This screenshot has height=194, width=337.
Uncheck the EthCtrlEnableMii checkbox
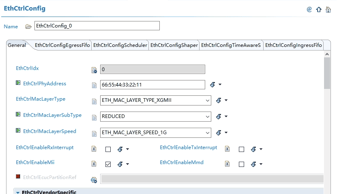[x=108, y=164]
